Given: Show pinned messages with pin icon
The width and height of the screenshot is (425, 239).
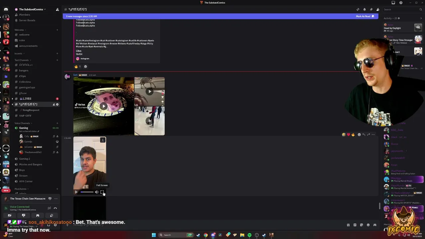Looking at the screenshot, I should [371, 9].
